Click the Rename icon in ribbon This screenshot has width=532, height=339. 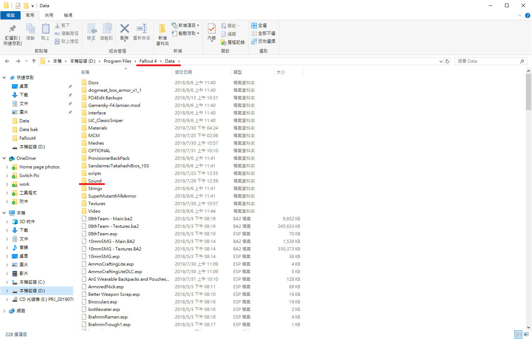[141, 29]
